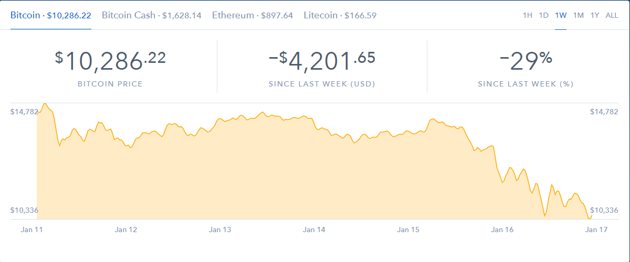
Task: Choose the 1D time range
Action: (x=544, y=15)
